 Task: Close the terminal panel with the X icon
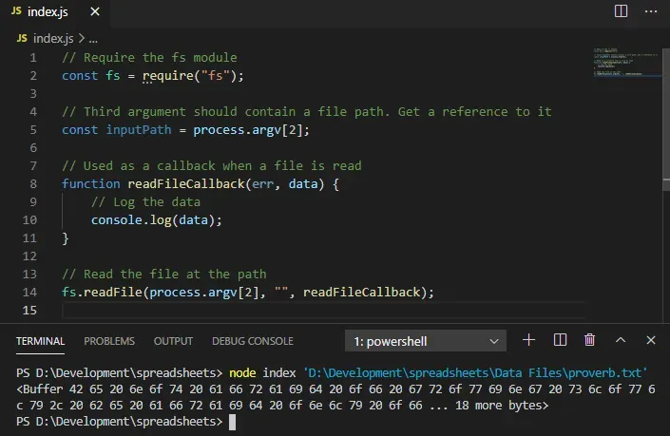click(651, 340)
